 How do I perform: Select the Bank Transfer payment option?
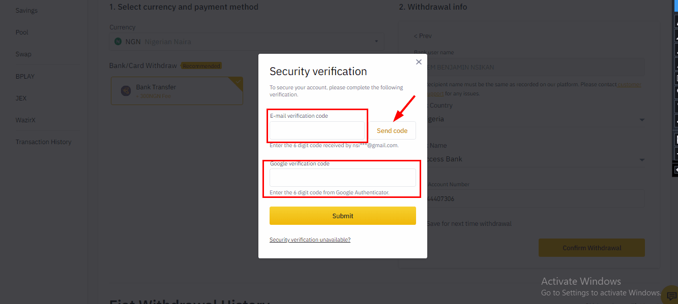tap(177, 91)
